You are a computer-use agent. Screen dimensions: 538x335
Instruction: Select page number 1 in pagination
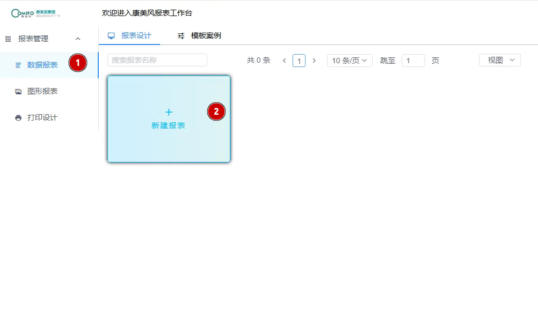pos(299,61)
